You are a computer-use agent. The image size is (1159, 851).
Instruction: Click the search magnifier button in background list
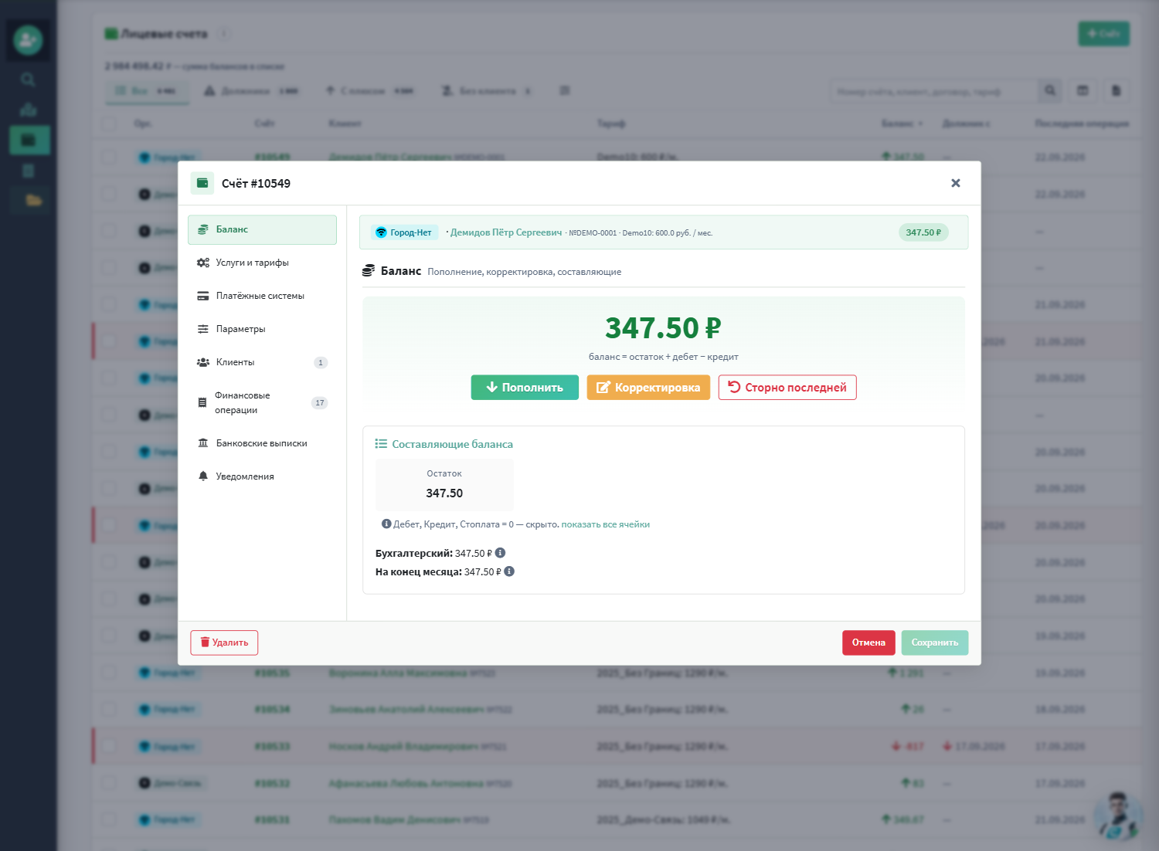tap(1049, 91)
